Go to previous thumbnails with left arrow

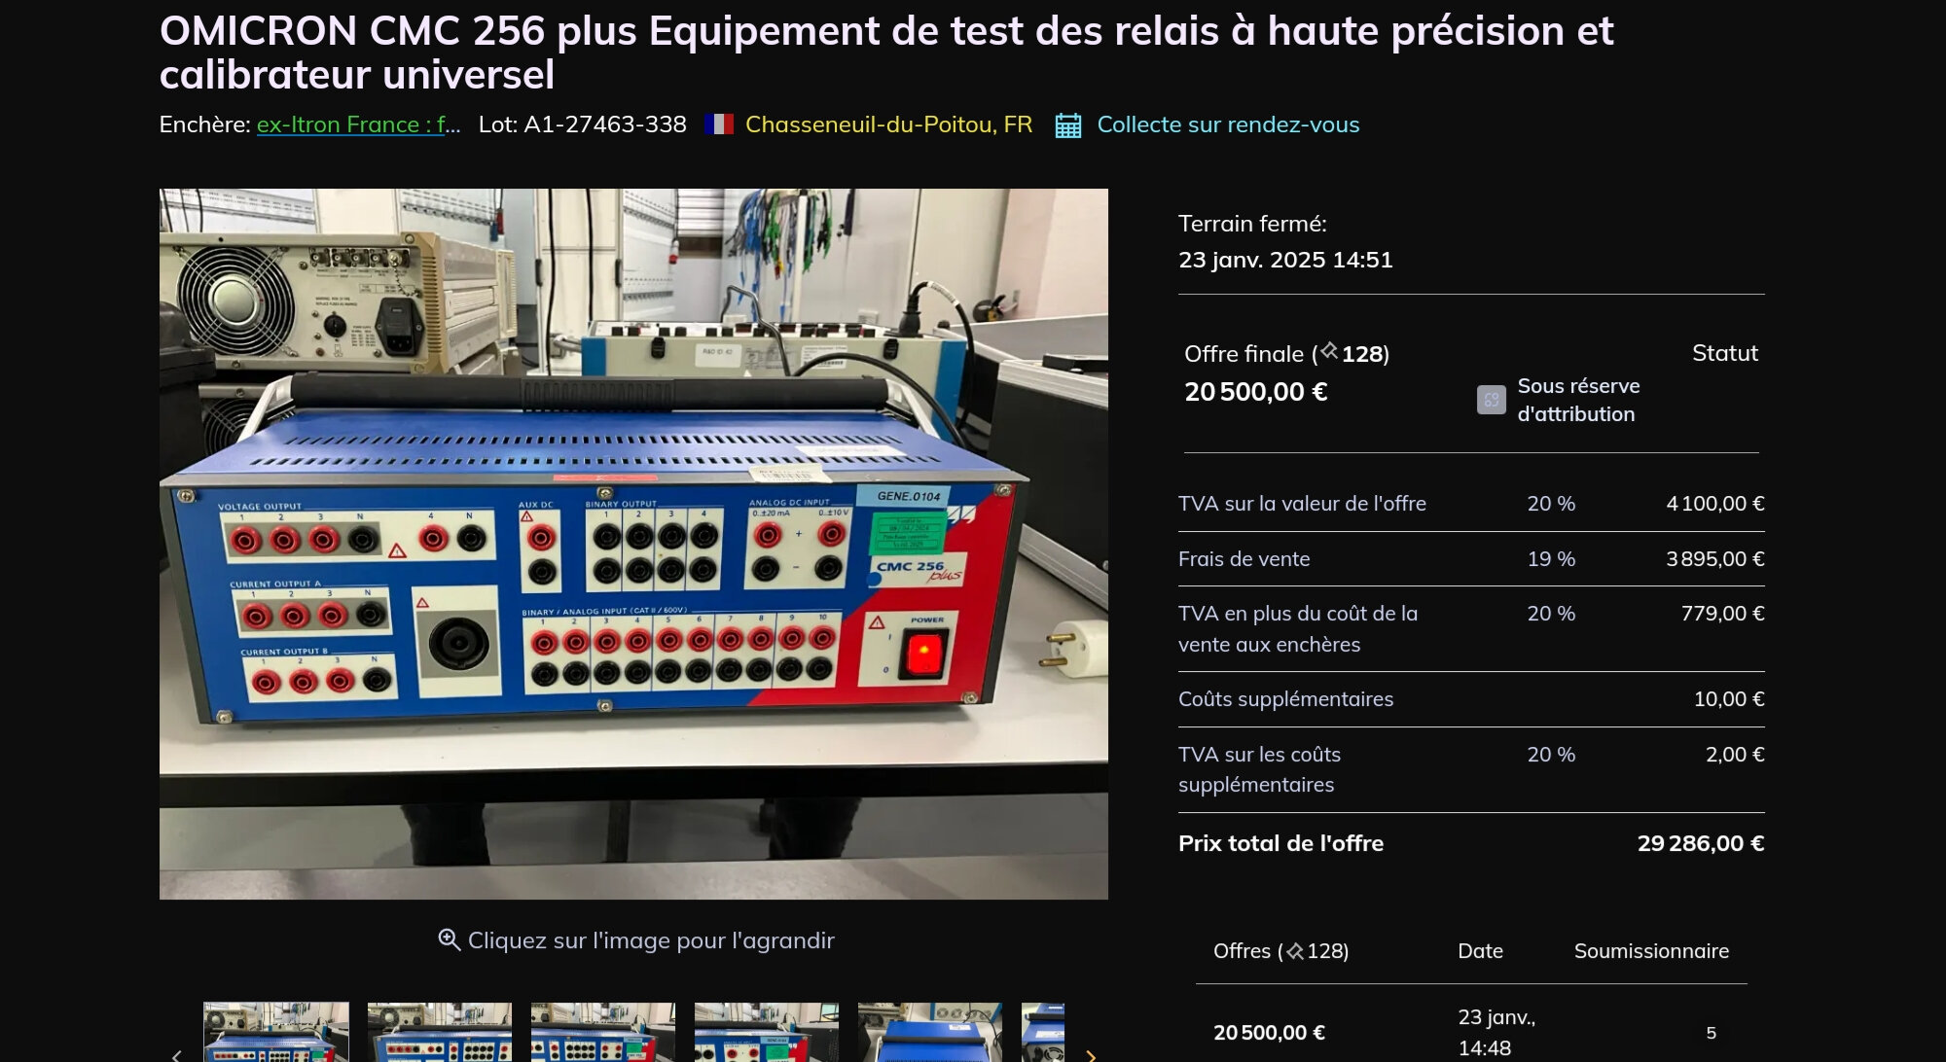176,1054
